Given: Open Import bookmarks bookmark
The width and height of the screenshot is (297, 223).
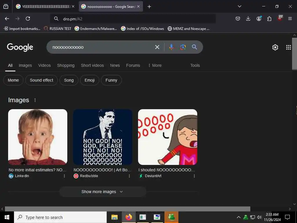Looking at the screenshot, I should [x=22, y=29].
